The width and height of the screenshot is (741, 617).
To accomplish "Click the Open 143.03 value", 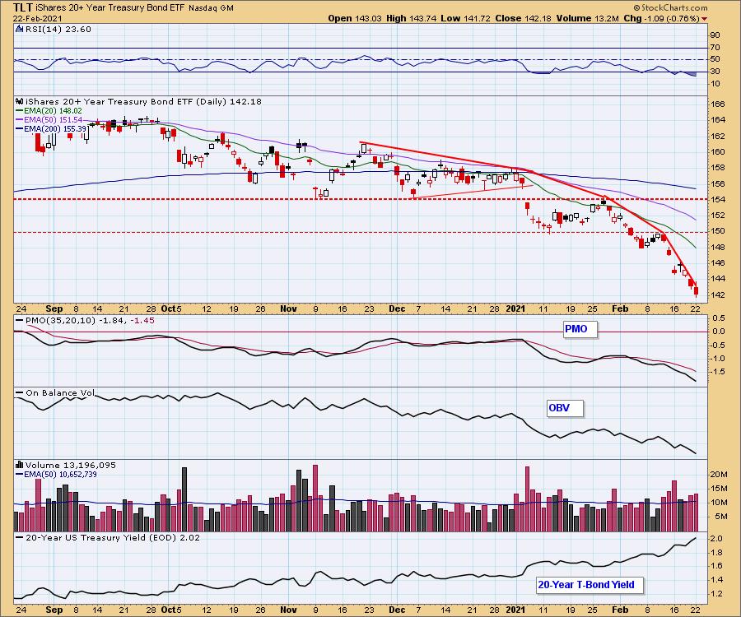I will tap(354, 18).
